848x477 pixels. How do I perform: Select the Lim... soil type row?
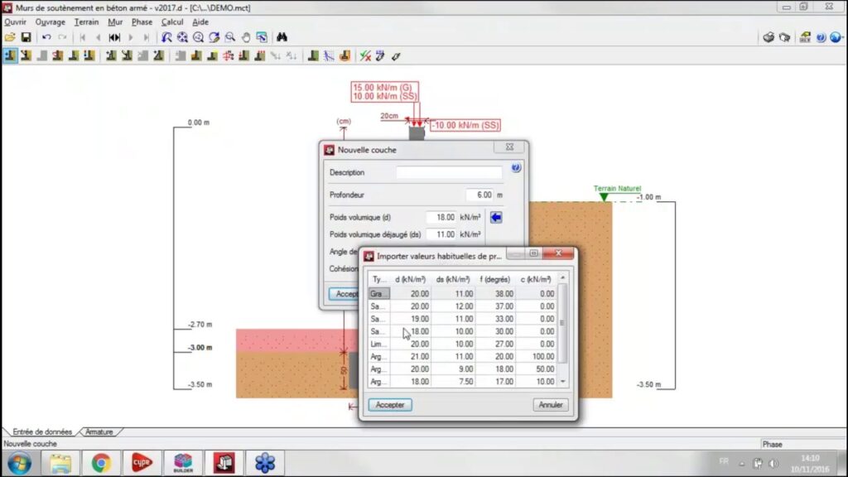coord(378,344)
